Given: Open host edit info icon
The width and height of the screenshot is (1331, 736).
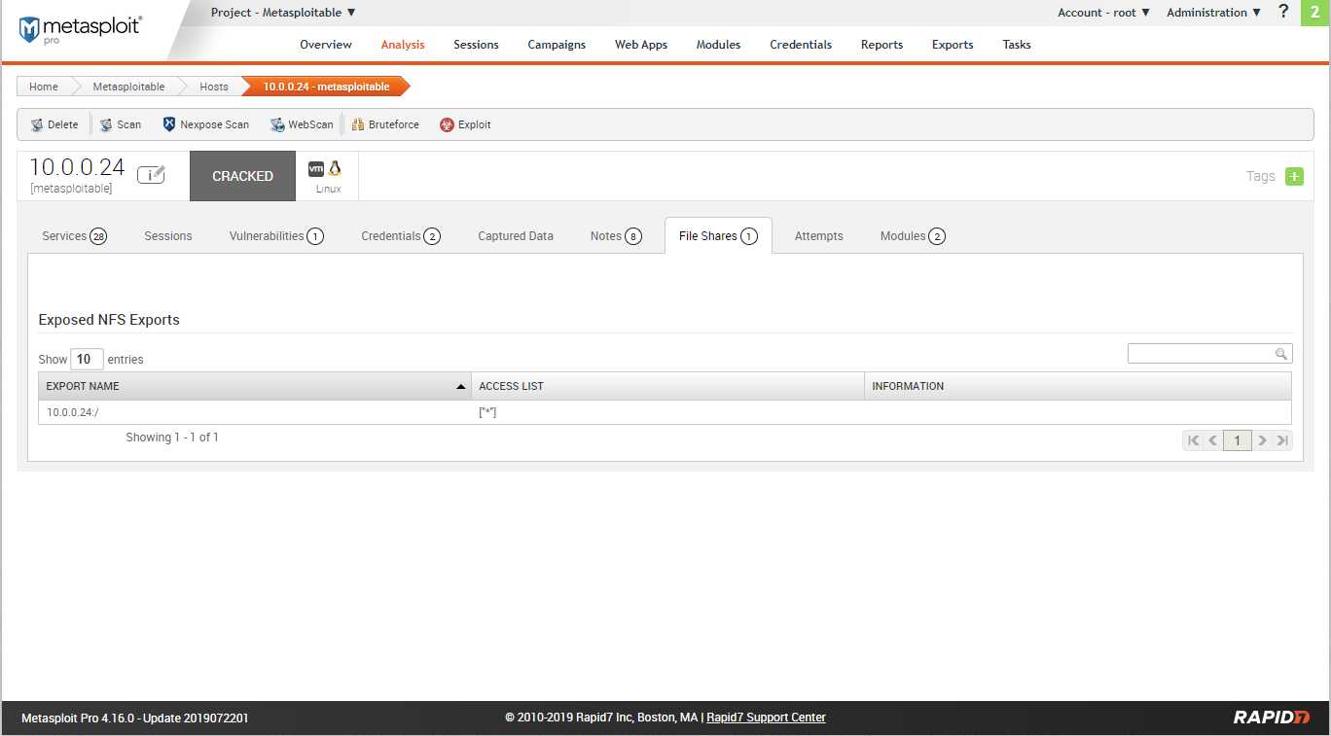Looking at the screenshot, I should pyautogui.click(x=151, y=175).
